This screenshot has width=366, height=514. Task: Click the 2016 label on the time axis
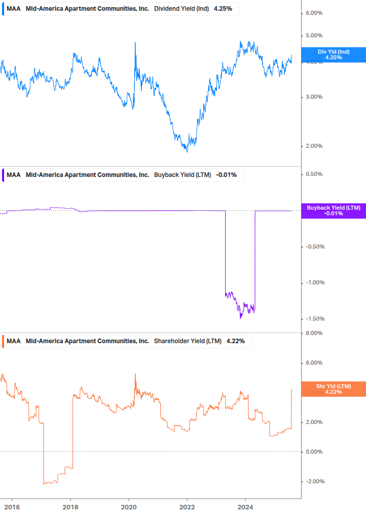(12, 507)
